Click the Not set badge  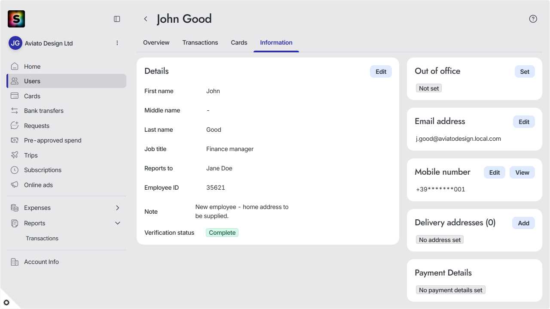429,88
